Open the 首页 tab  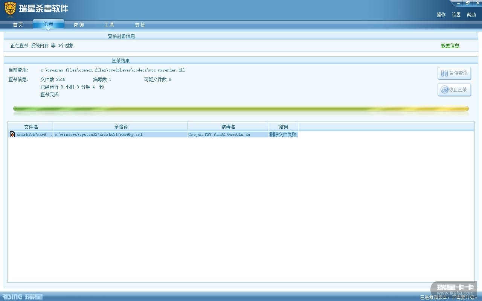[18, 25]
